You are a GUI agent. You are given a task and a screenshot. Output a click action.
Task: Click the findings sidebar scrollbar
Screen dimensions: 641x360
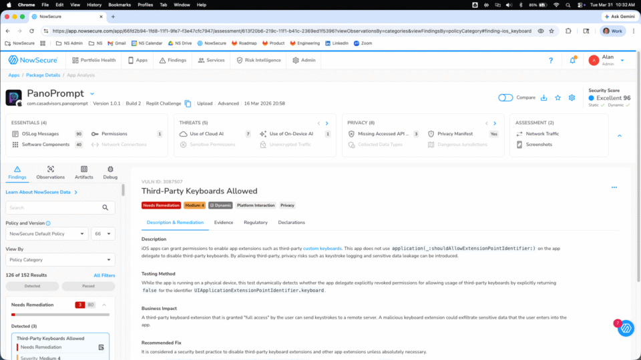(x=123, y=190)
